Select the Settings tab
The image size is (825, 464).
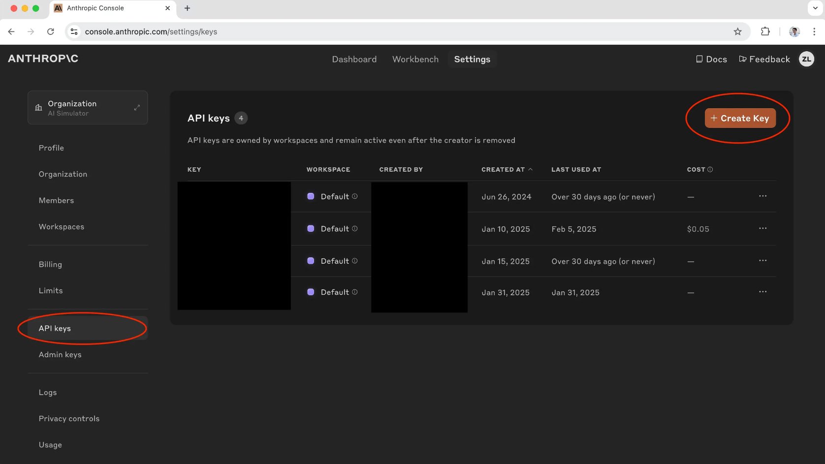pos(472,59)
